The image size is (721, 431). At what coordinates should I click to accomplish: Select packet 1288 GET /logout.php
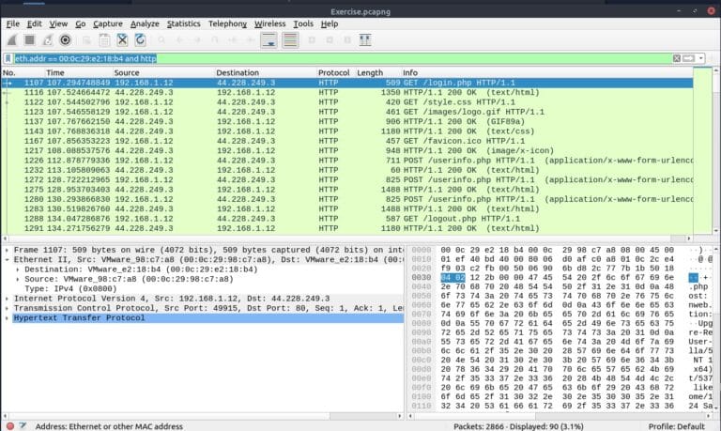347,219
